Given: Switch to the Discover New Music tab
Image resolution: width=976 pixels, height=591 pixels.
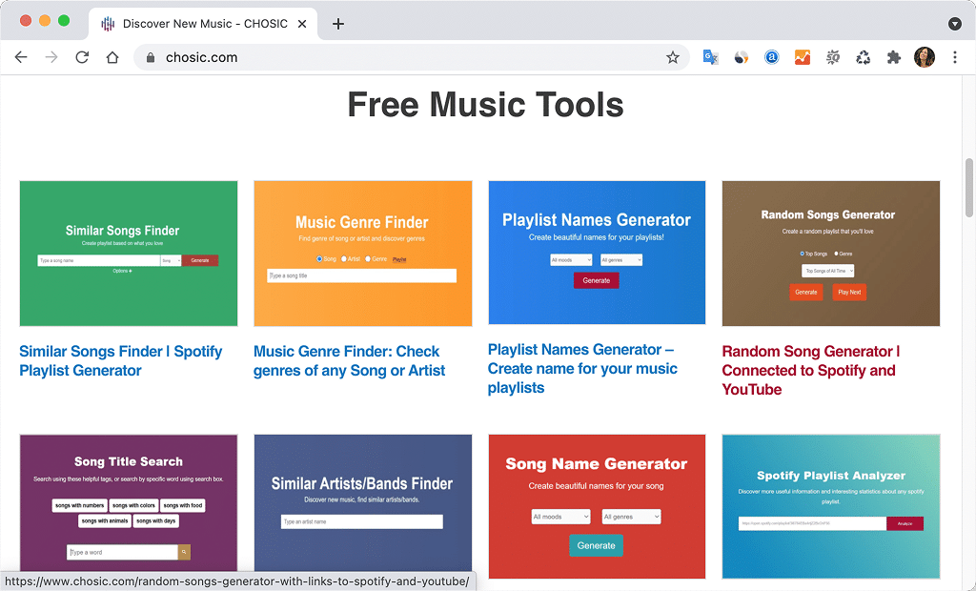Looking at the screenshot, I should pyautogui.click(x=203, y=24).
